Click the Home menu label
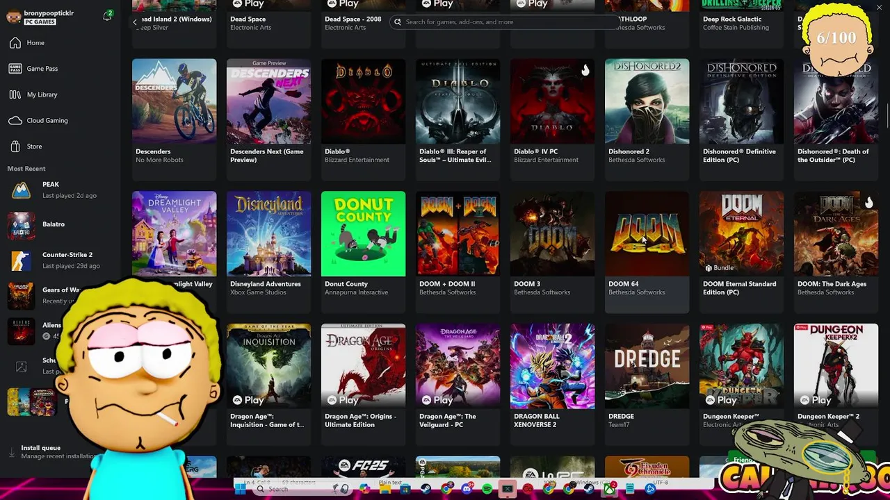Image resolution: width=890 pixels, height=500 pixels. tap(35, 43)
